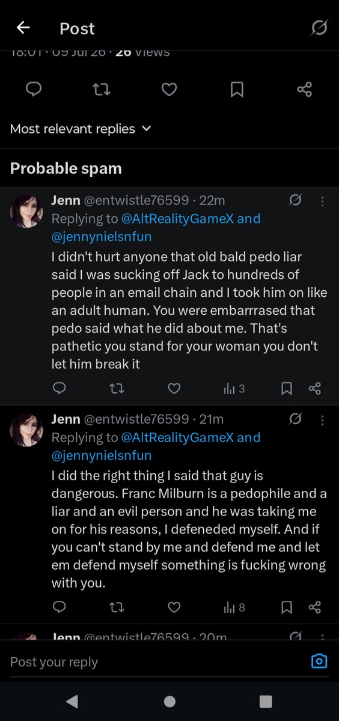339x721 pixels.
Task: Tap the back arrow next to Post
Action: pos(23,28)
